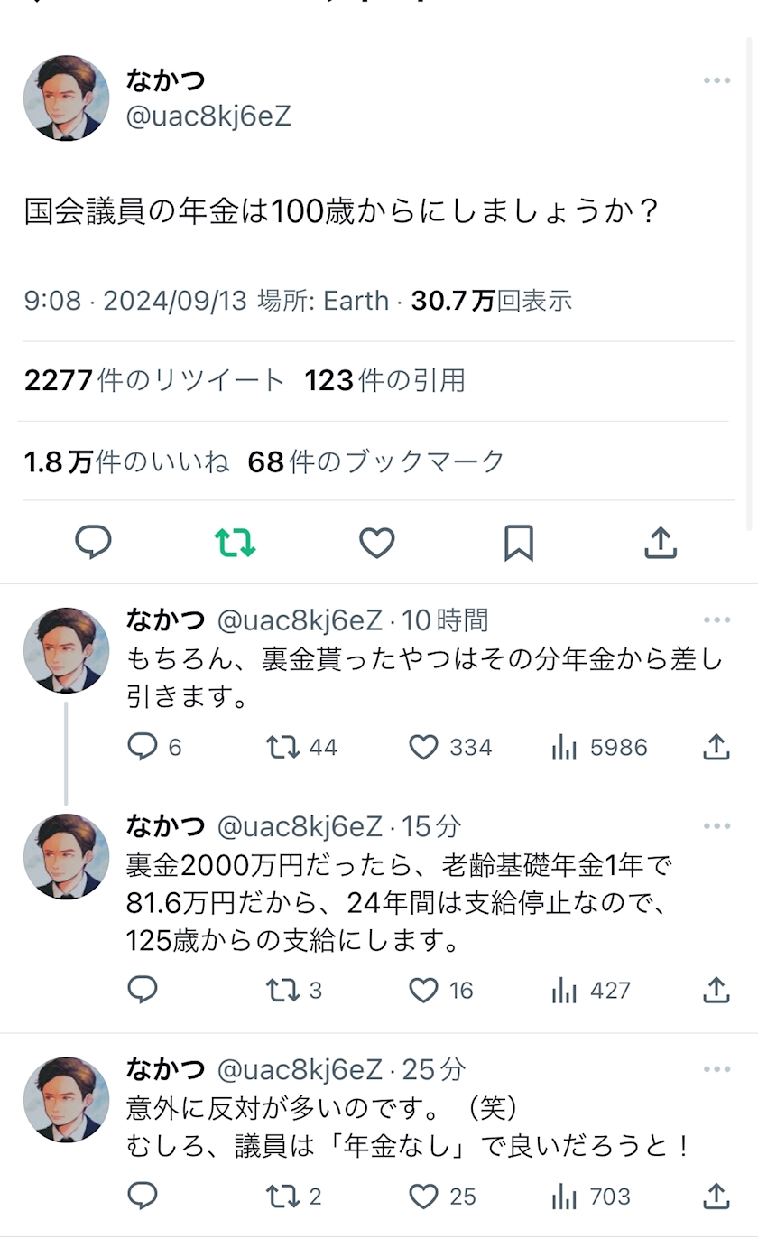View the 123件の引用 quotes

385,381
